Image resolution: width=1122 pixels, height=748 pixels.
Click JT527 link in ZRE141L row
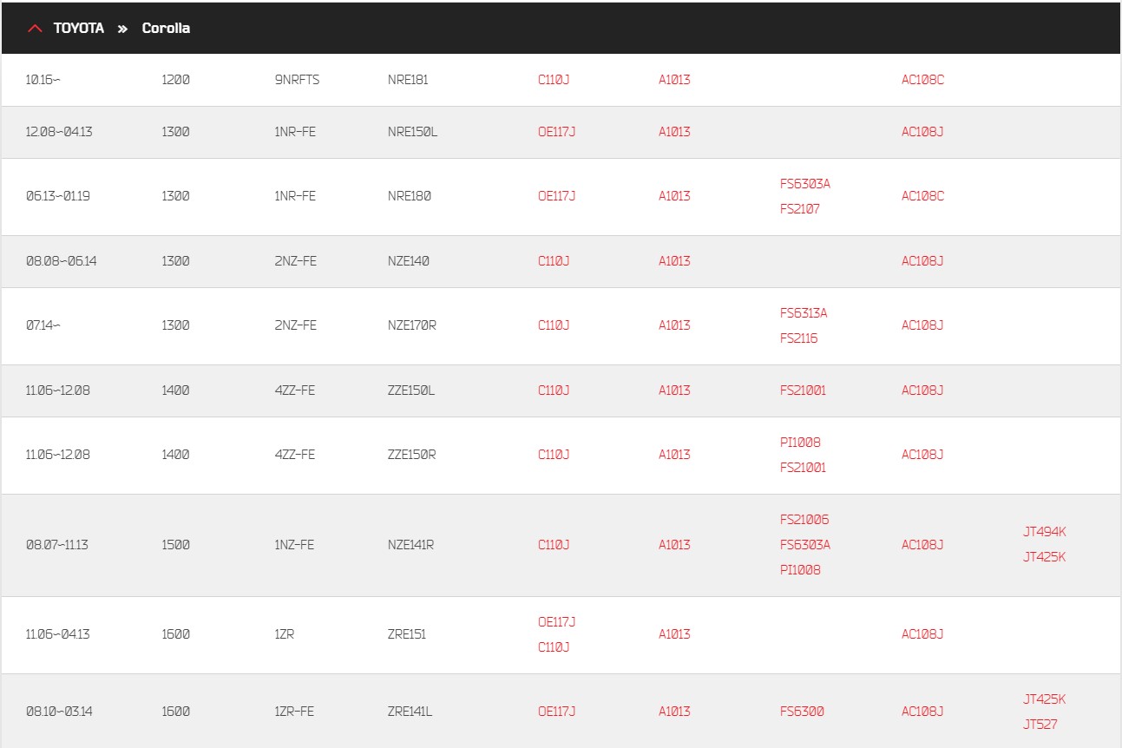1040,725
